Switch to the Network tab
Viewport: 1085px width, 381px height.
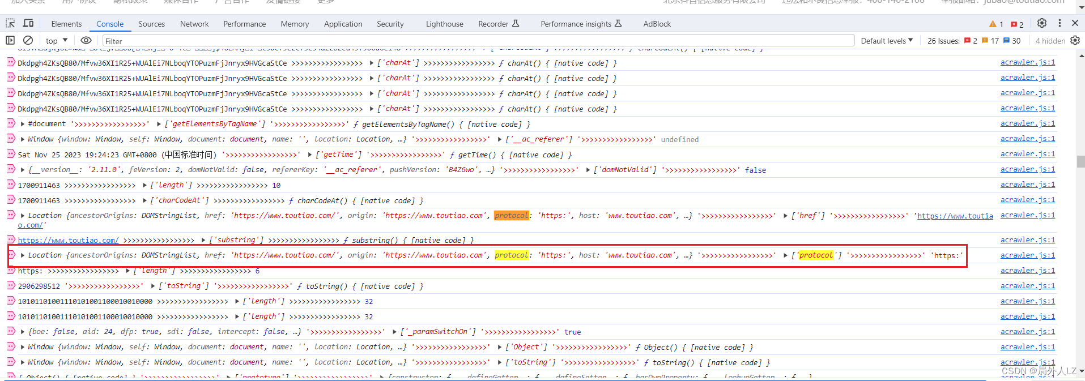point(194,24)
